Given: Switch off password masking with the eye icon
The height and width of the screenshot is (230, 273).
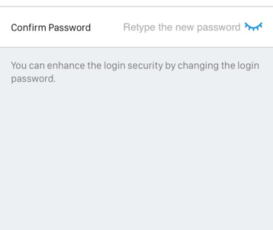Looking at the screenshot, I should pos(253,26).
